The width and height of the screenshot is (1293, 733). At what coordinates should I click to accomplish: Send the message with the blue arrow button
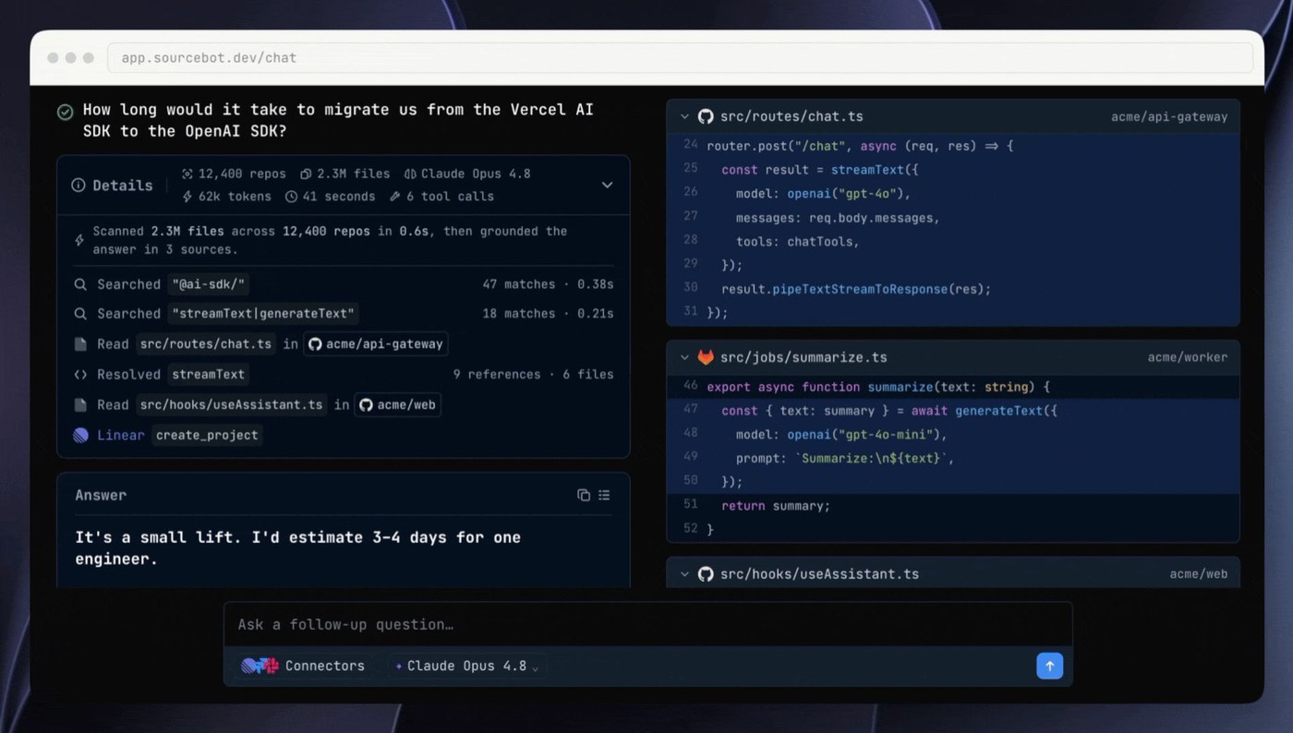[x=1049, y=666]
